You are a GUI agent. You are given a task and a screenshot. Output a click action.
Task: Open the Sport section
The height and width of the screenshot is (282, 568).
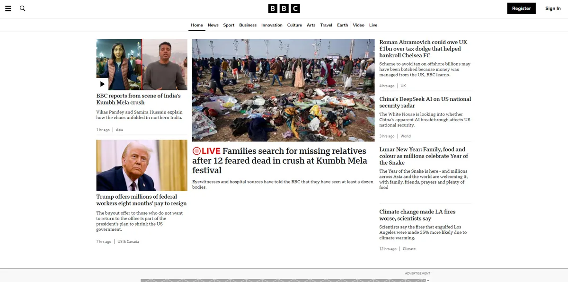pyautogui.click(x=229, y=25)
